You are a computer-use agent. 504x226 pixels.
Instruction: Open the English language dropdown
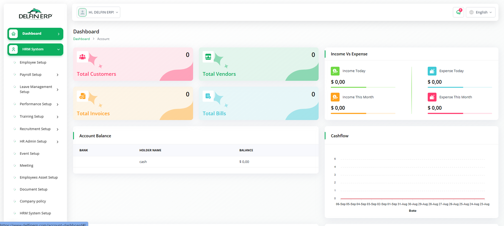point(481,12)
